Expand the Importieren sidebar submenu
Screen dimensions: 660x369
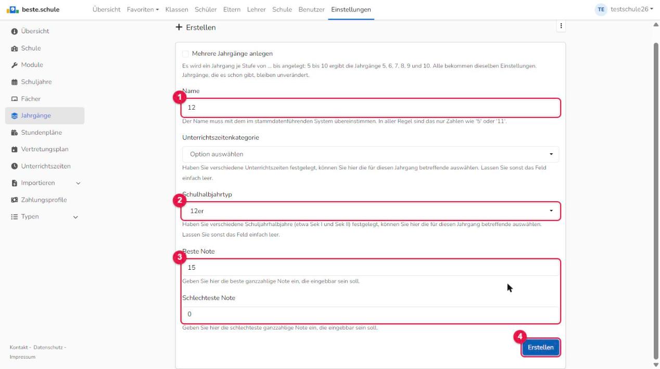coord(79,183)
